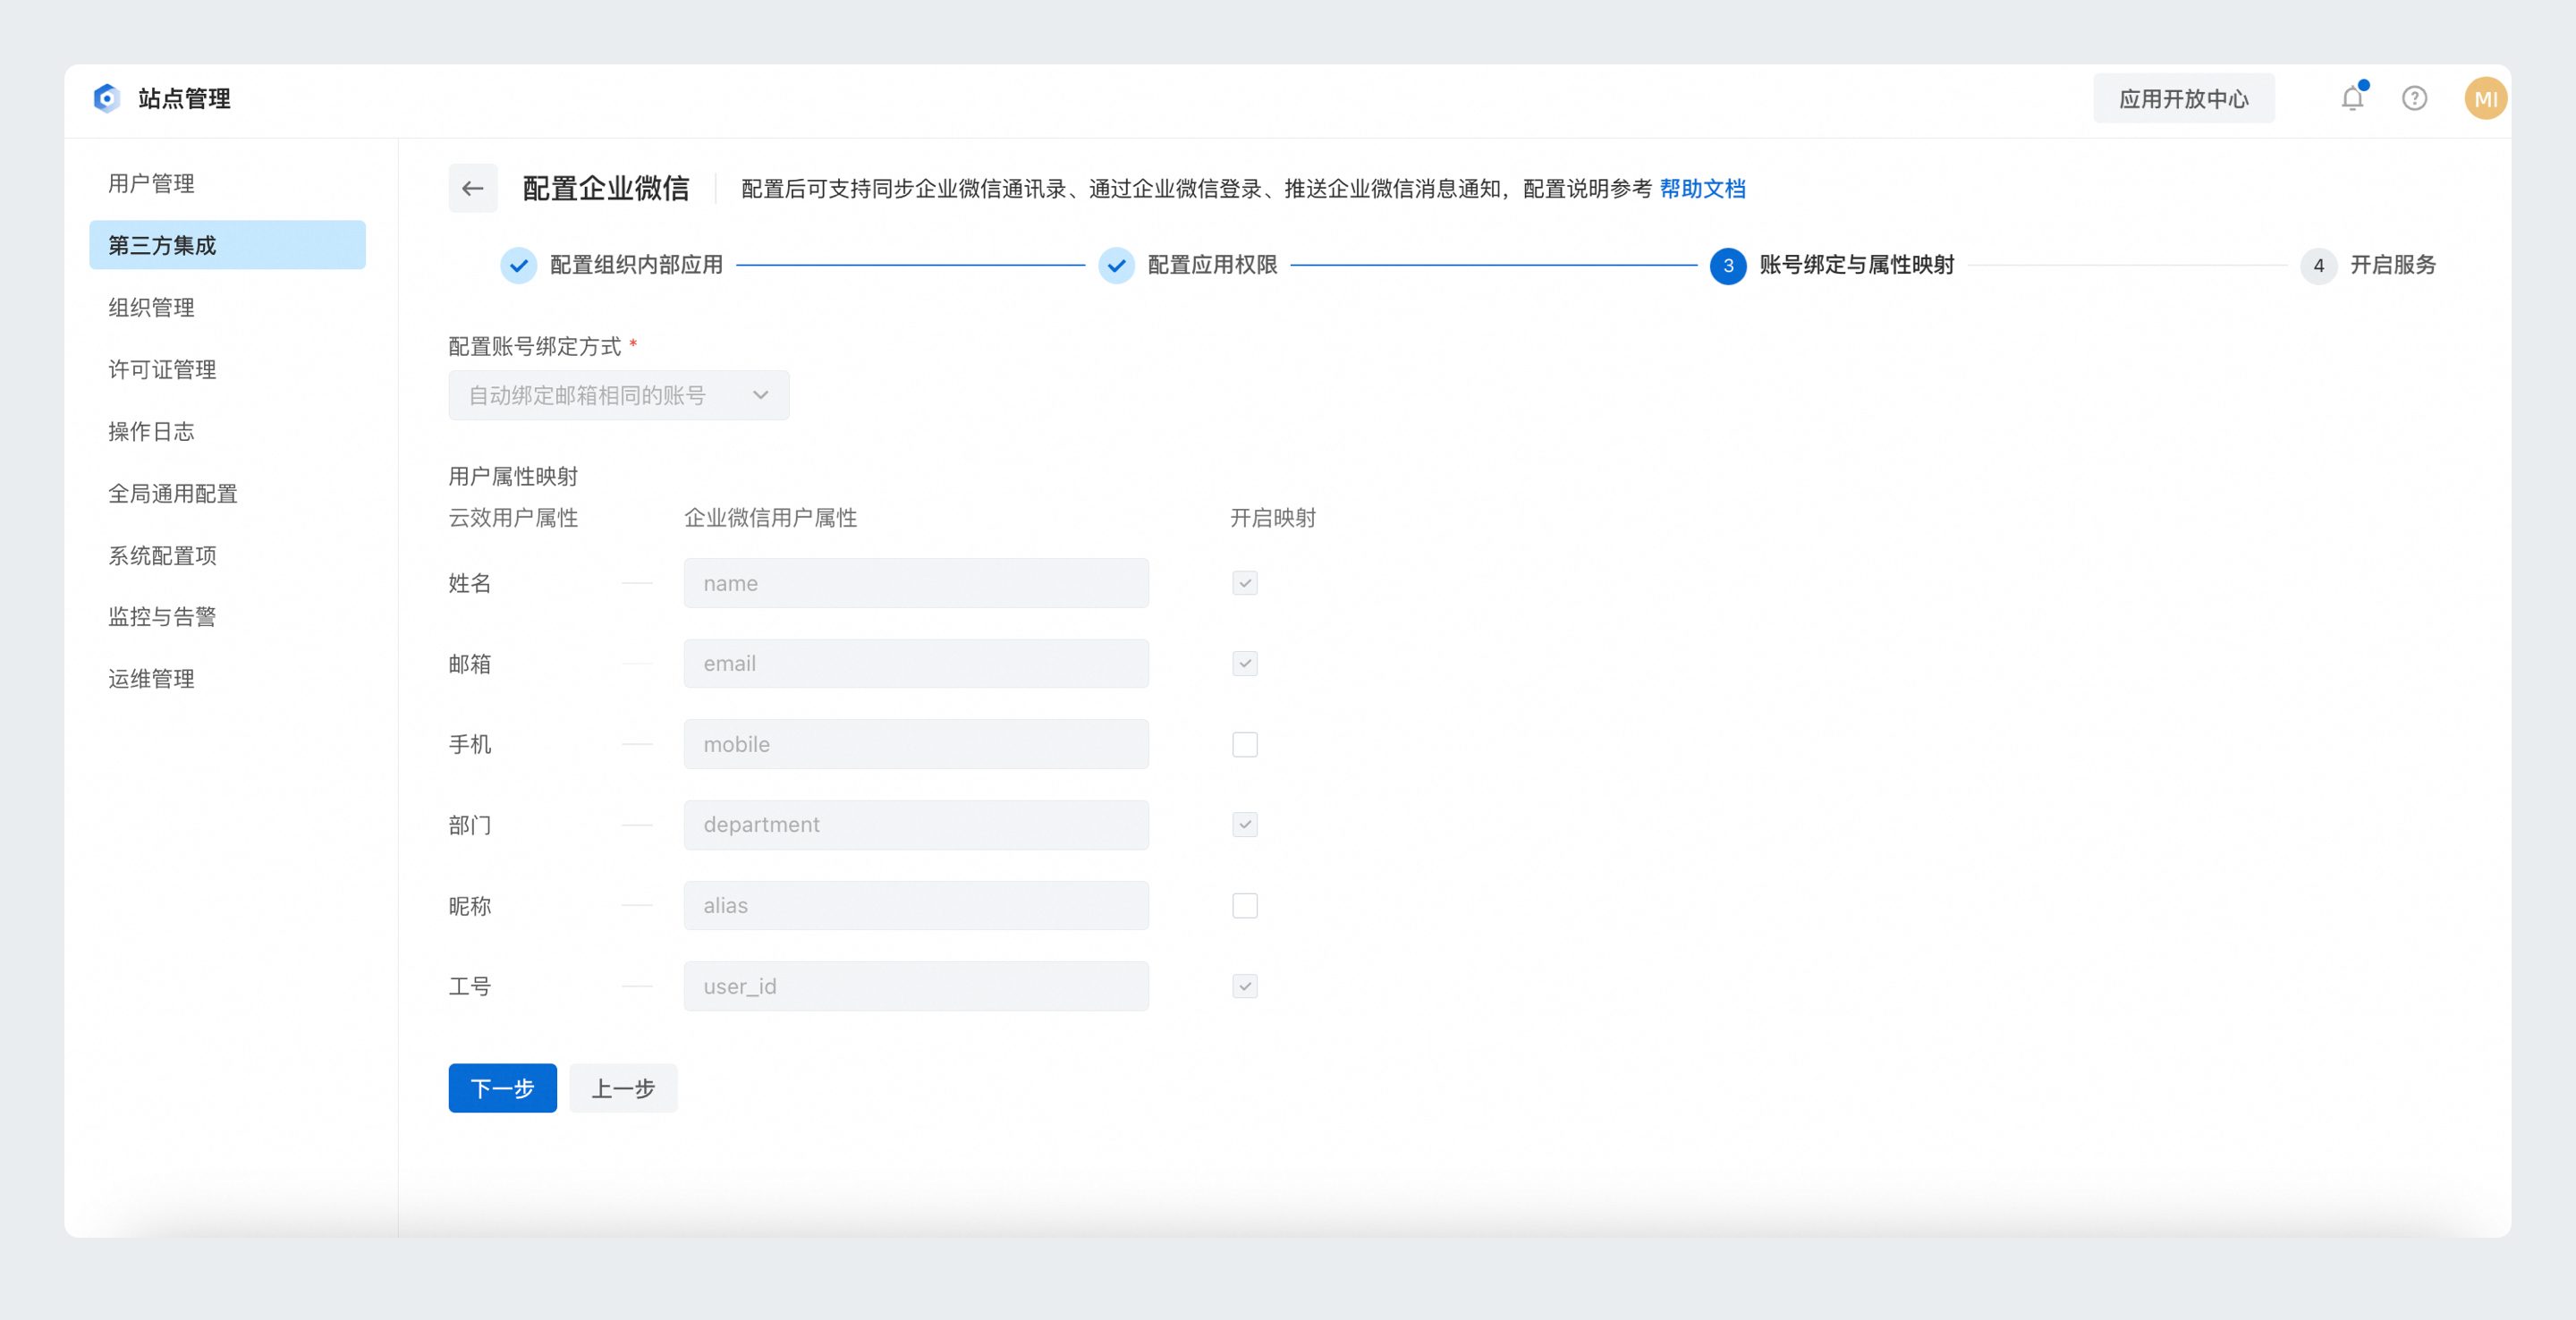Click the 开启映射 column header
The width and height of the screenshot is (2576, 1320).
point(1272,518)
